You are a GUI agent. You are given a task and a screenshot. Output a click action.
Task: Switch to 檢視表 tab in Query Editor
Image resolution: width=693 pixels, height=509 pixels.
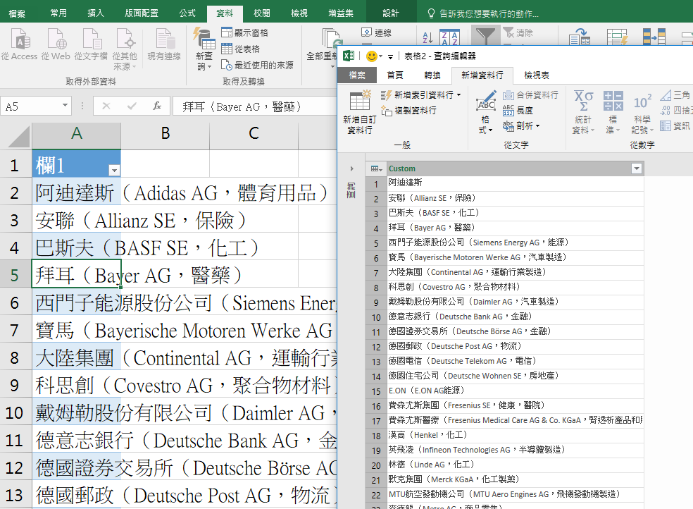537,75
